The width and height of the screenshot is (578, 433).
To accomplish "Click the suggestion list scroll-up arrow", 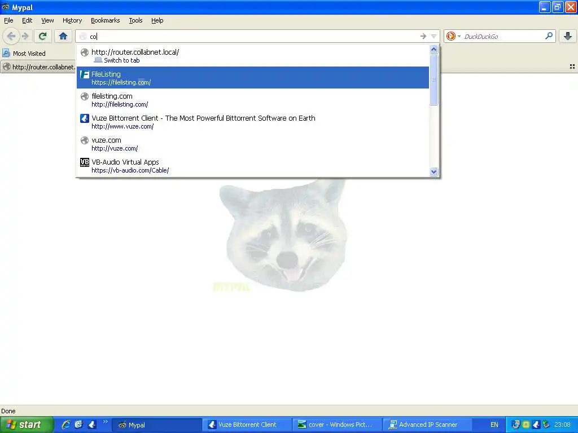I will click(x=434, y=50).
